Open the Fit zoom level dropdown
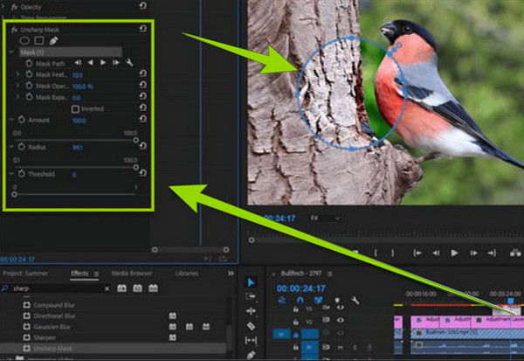This screenshot has height=361, width=524. [325, 219]
